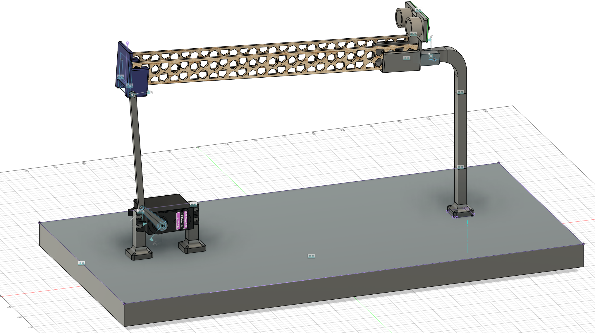Click the joint badge above the ultrasonic sensor barrels
595x333 pixels.
click(418, 10)
